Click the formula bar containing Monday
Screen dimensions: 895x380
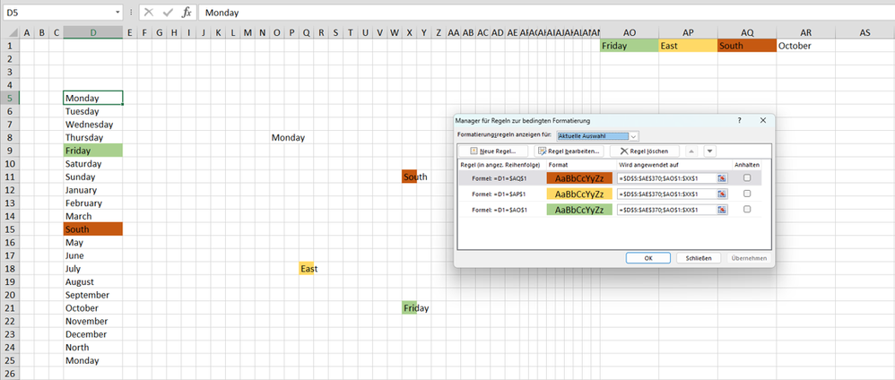(545, 12)
